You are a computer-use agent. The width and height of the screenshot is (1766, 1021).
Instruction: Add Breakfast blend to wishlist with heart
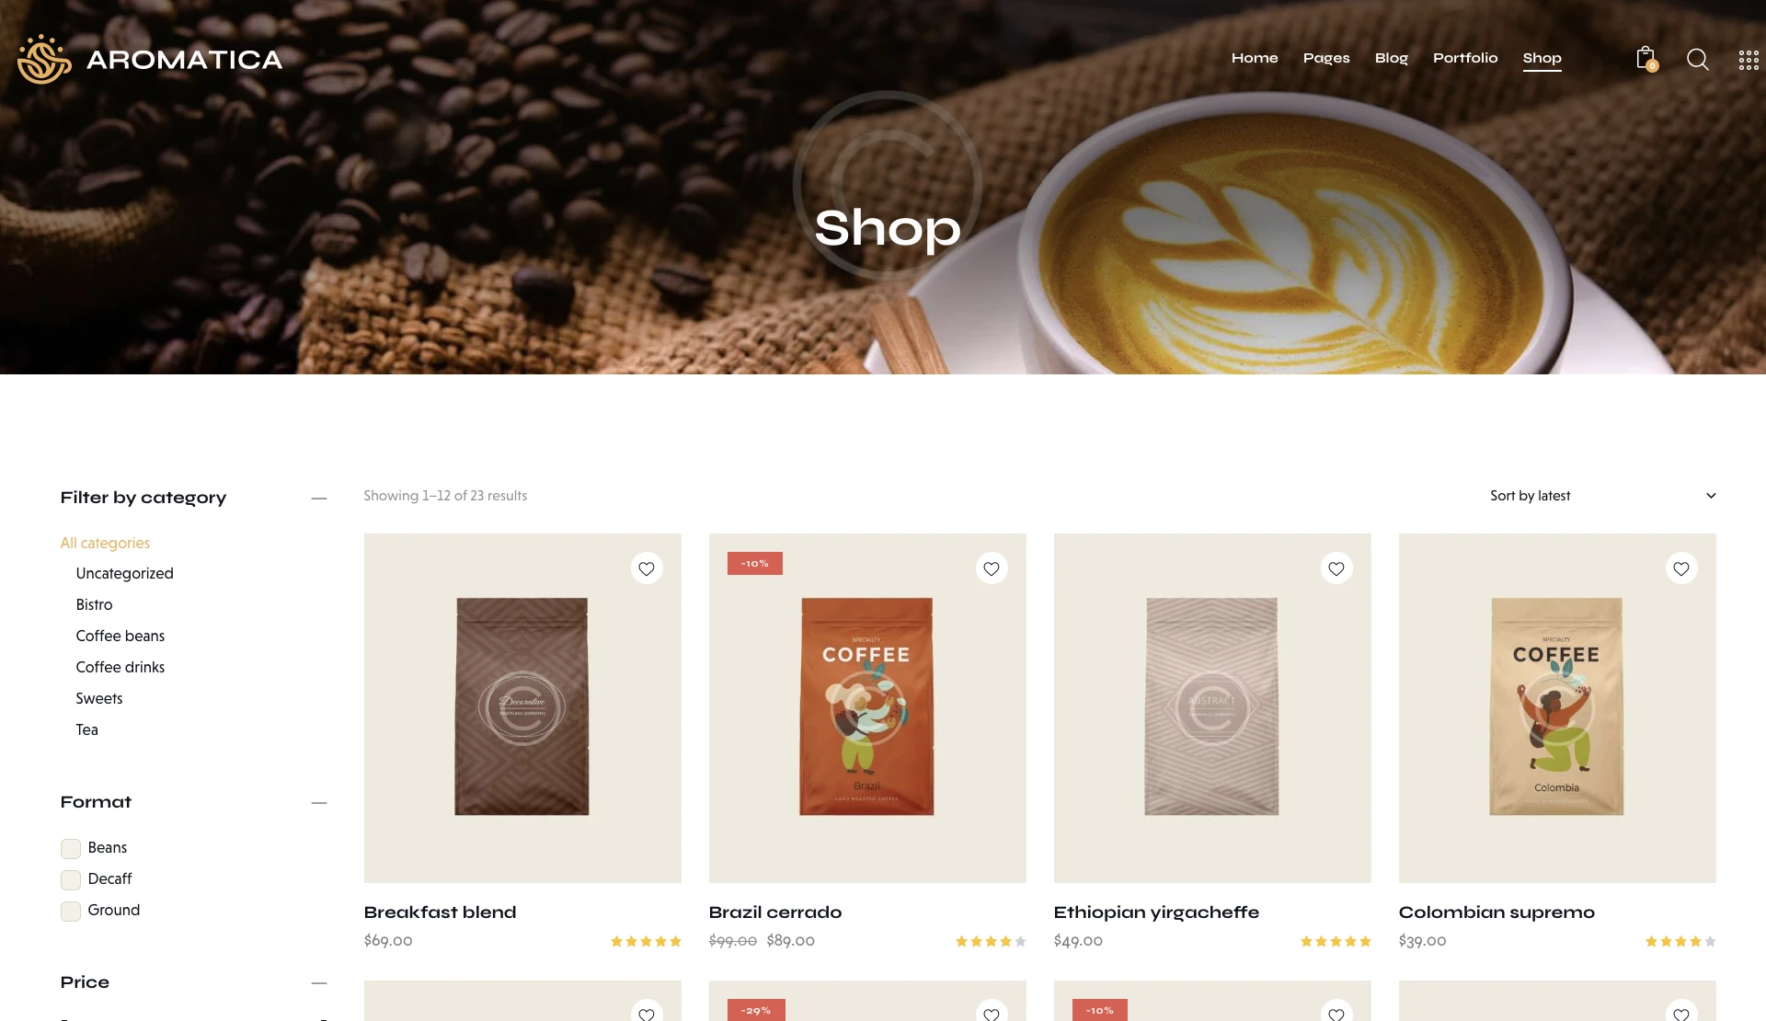coord(647,568)
